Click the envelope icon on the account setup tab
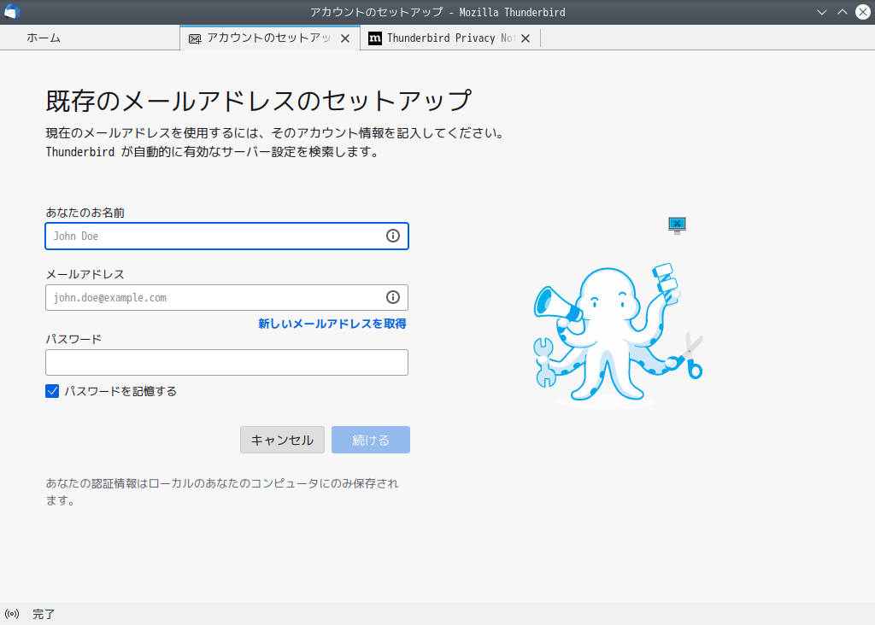875x625 pixels. coord(195,38)
